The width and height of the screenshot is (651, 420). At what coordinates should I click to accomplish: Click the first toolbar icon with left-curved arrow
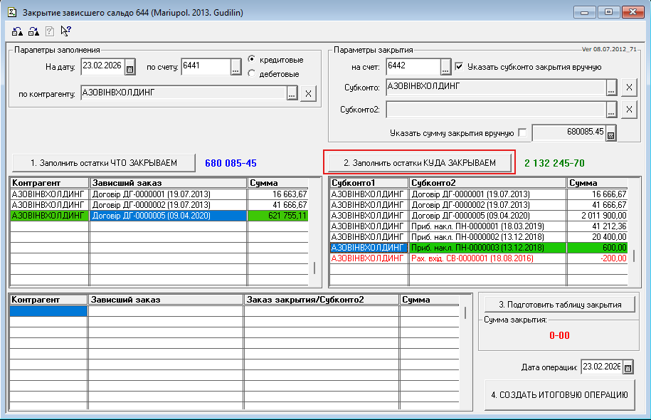(17, 31)
